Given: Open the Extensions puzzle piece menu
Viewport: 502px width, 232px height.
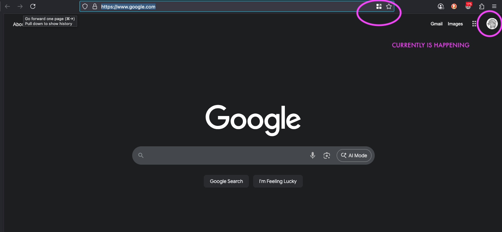Looking at the screenshot, I should pyautogui.click(x=482, y=6).
